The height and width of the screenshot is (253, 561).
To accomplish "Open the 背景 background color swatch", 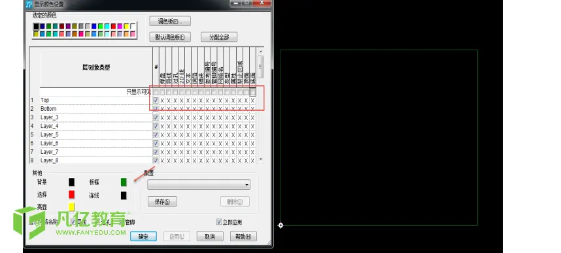I will click(71, 182).
